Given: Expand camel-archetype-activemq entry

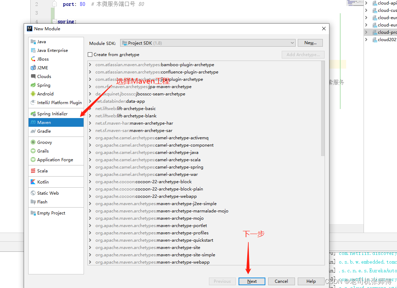Looking at the screenshot, I should (x=90, y=138).
